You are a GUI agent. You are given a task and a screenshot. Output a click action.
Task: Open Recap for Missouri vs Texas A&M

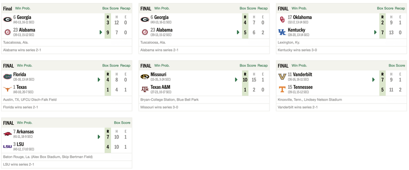coord(263,65)
